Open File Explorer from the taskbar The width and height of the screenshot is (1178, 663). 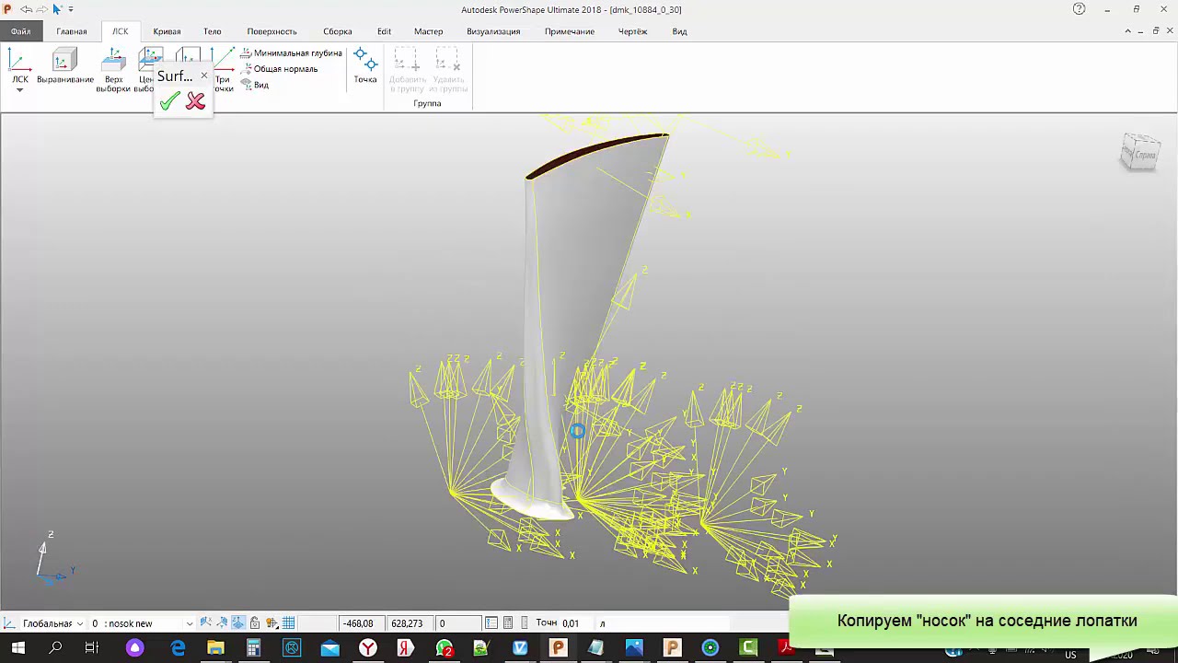[x=215, y=649]
